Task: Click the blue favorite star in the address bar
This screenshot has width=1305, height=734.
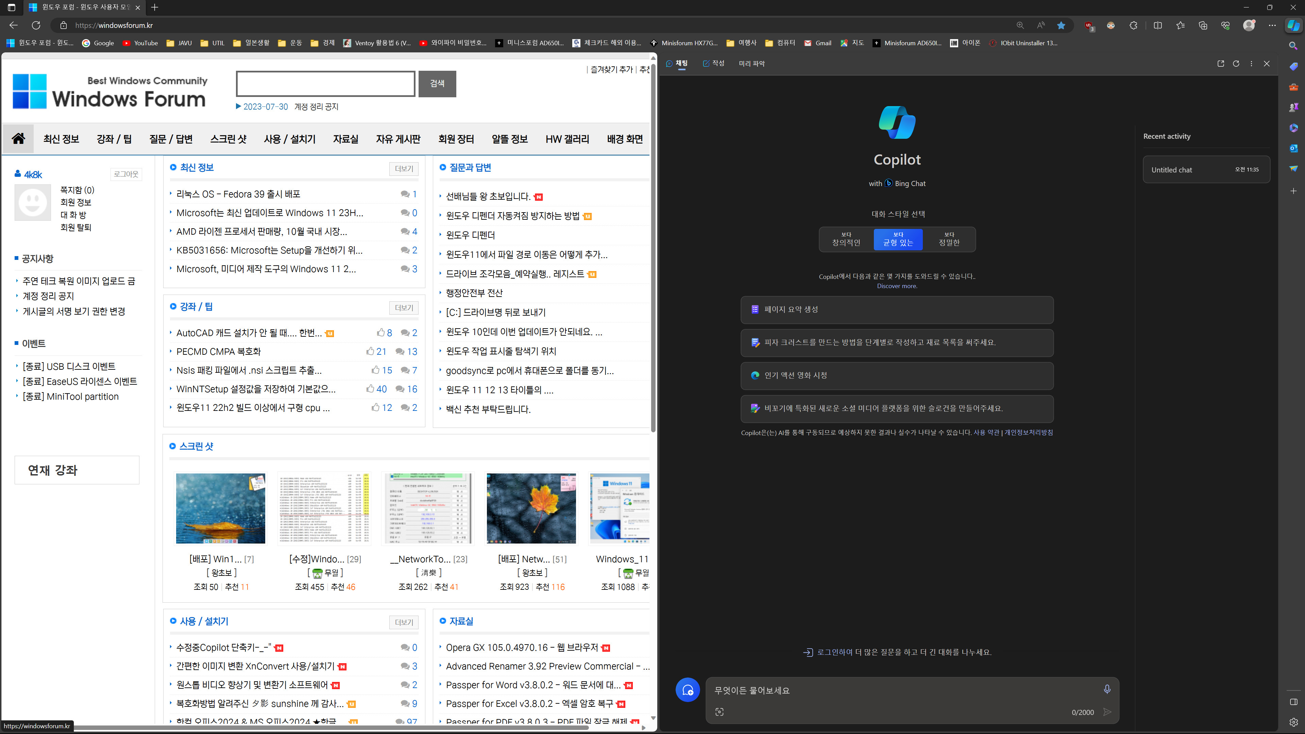Action: coord(1061,26)
